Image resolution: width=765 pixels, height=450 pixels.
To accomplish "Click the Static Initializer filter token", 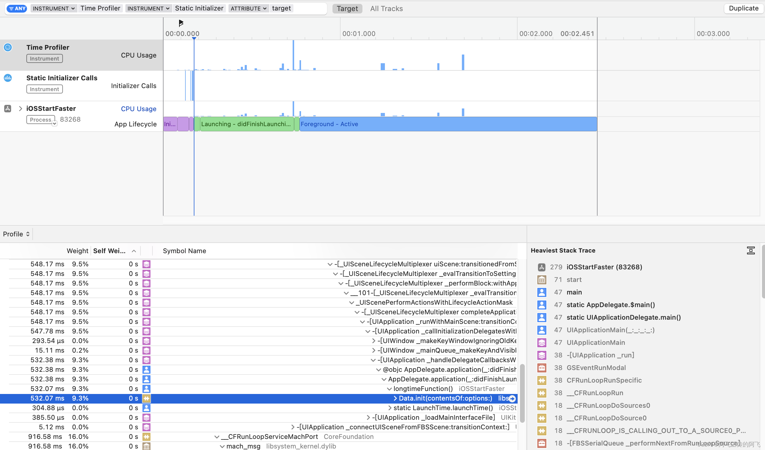I will [x=199, y=8].
